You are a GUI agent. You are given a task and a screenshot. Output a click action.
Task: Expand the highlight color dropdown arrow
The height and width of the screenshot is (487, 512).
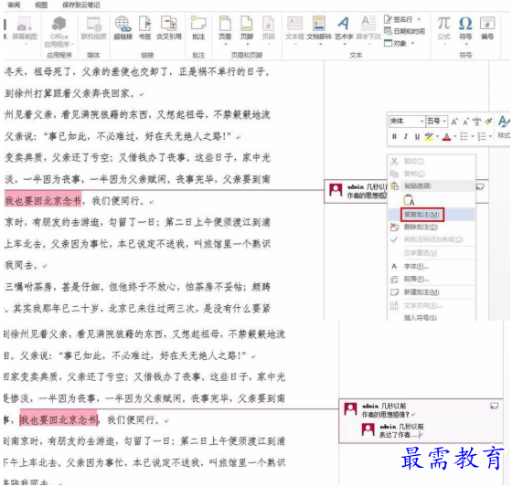[437, 136]
